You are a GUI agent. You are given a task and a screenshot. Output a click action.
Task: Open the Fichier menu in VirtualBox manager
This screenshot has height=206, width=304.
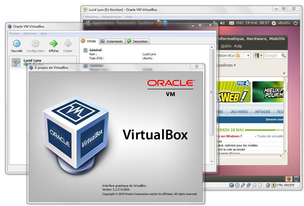point(15,34)
